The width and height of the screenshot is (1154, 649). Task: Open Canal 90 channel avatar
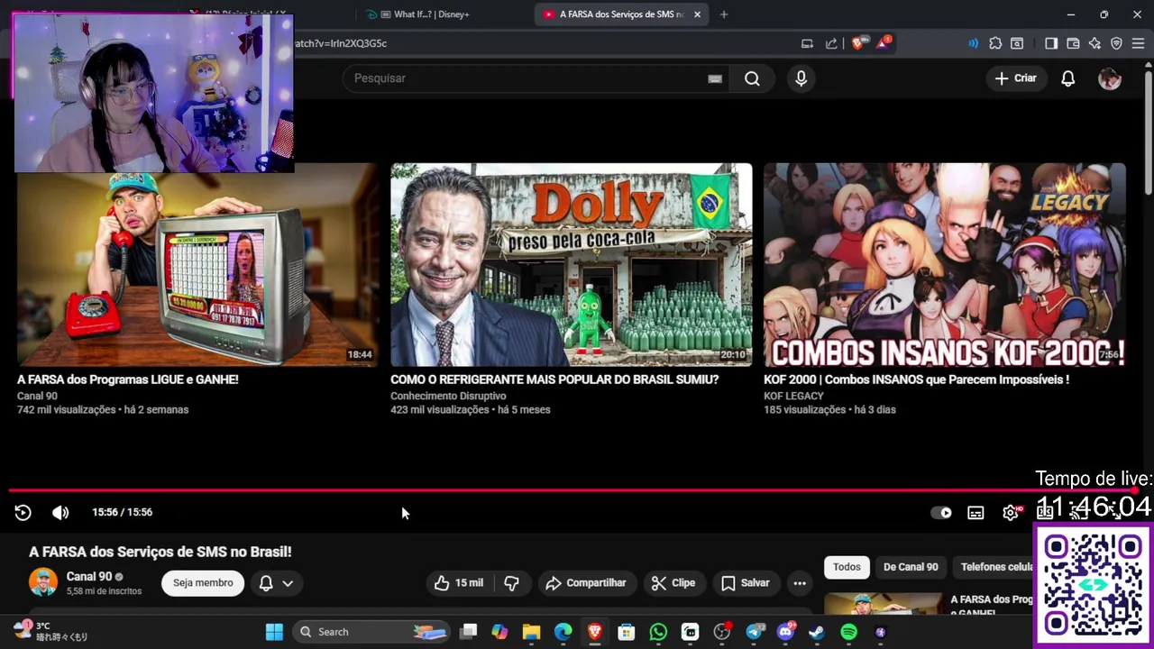[x=42, y=582]
